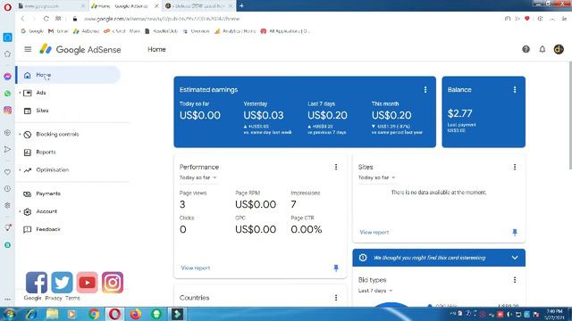This screenshot has width=572, height=321.
Task: Click the Twitter icon
Action: pos(62,283)
